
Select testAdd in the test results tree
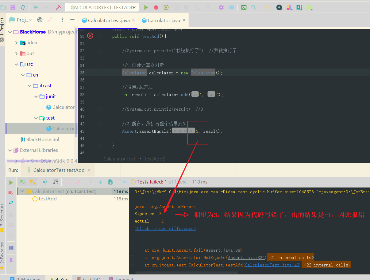pos(48,199)
